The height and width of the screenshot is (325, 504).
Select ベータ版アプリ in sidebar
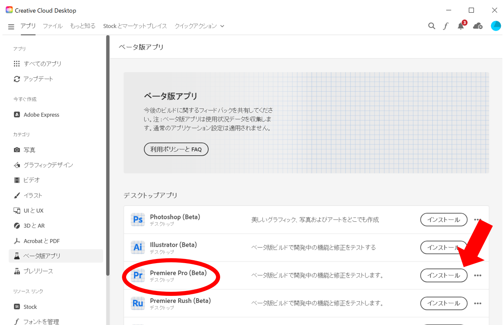56,256
